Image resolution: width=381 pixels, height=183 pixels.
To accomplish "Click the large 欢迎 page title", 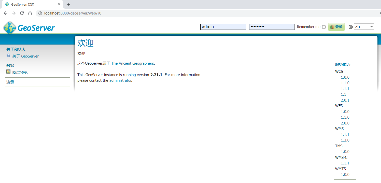I will pyautogui.click(x=86, y=43).
